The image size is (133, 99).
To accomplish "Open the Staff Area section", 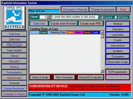I will [14, 34].
